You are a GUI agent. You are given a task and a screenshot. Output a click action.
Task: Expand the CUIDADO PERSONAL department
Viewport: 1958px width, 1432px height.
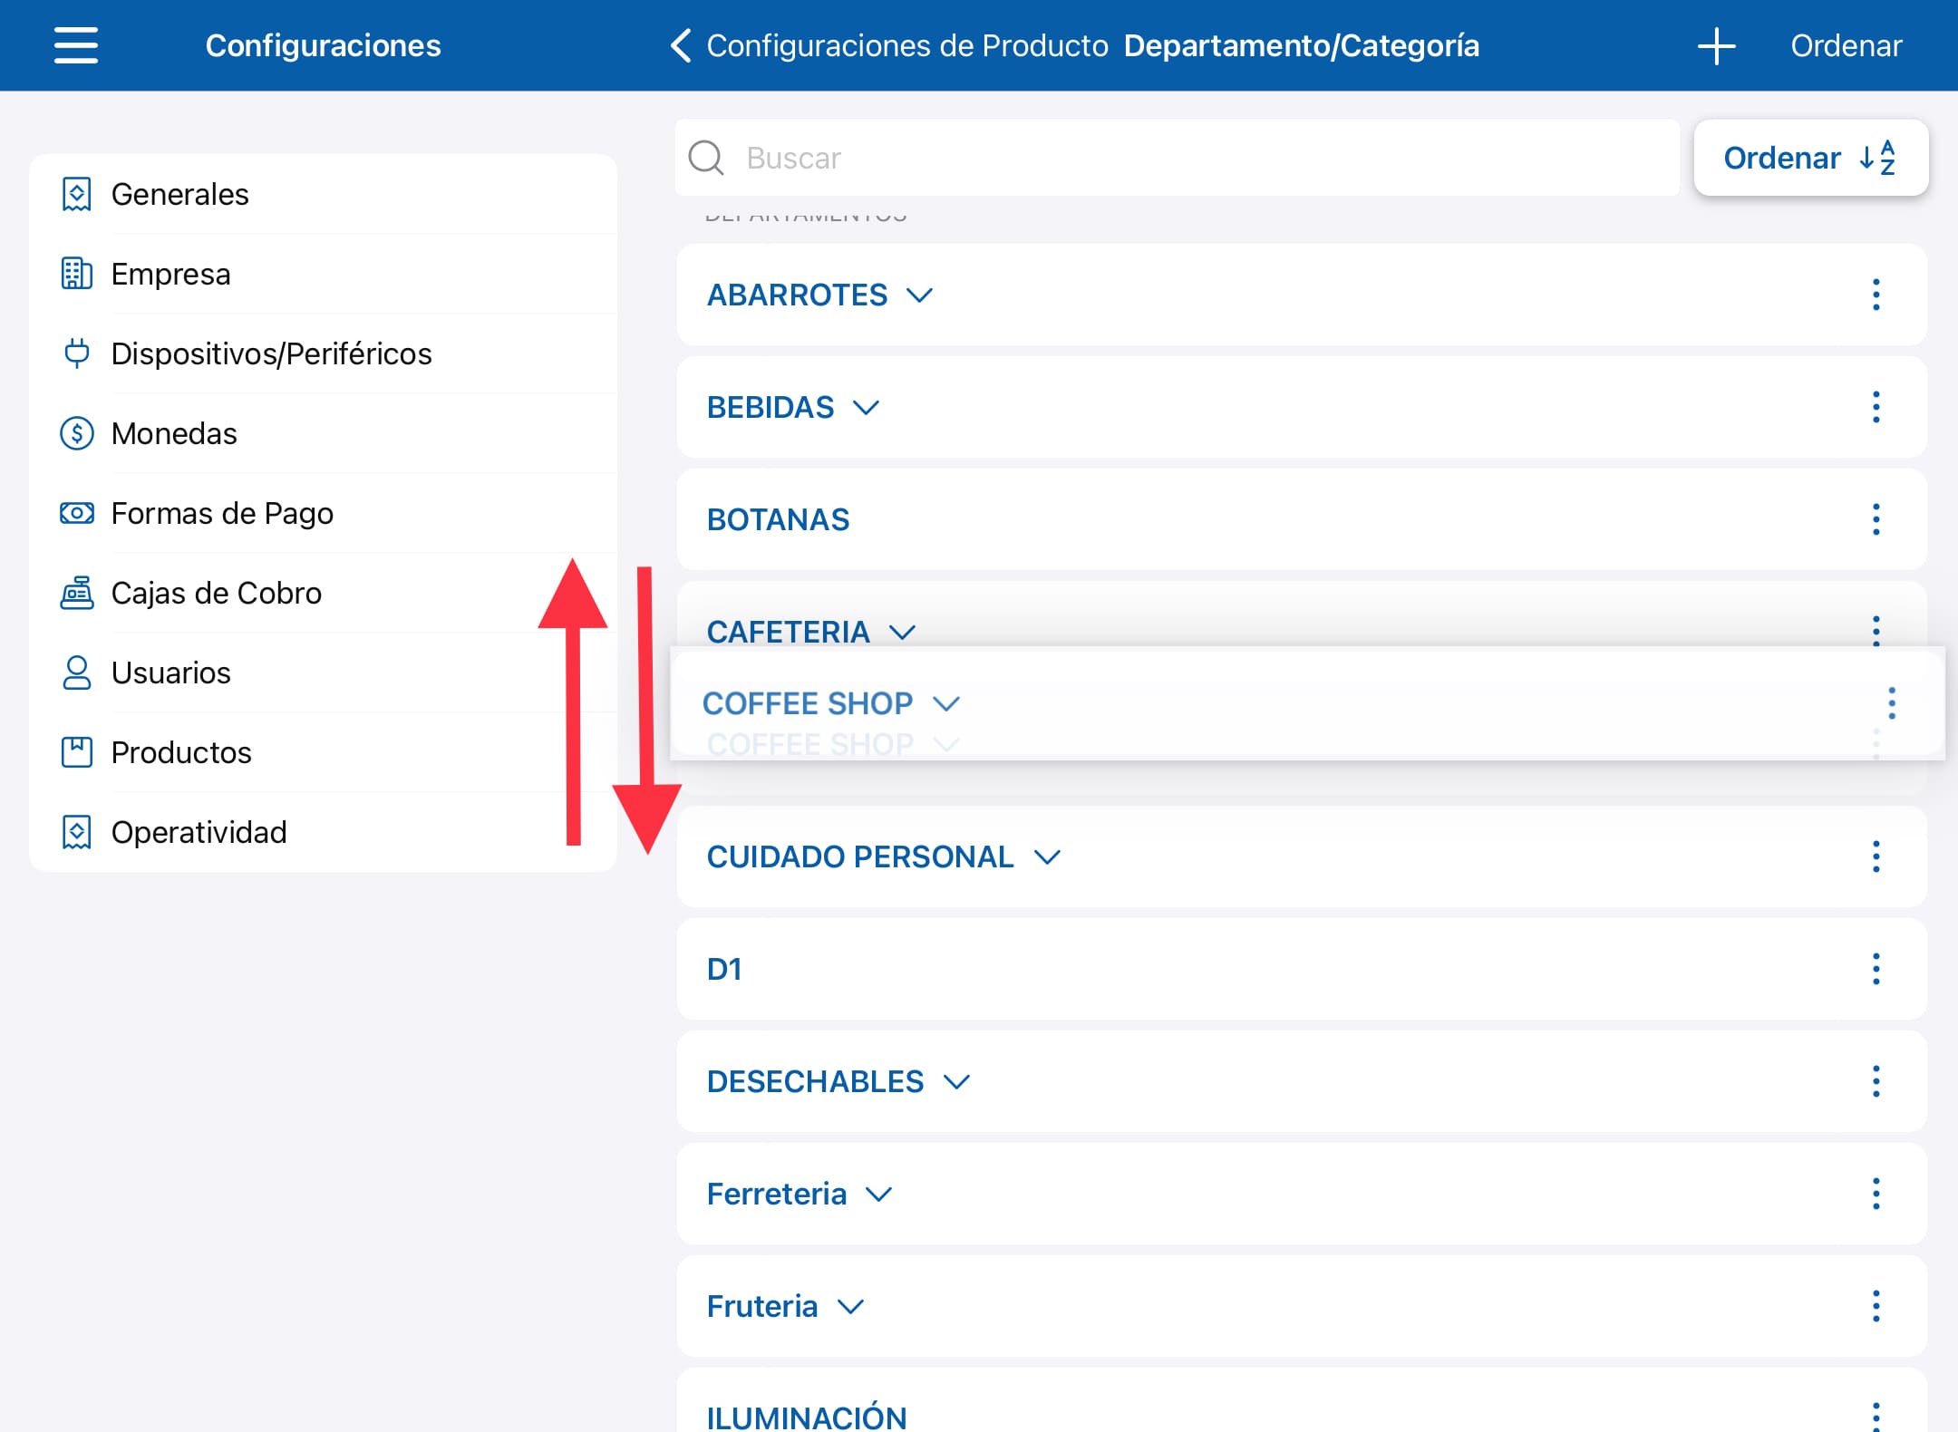point(1047,857)
